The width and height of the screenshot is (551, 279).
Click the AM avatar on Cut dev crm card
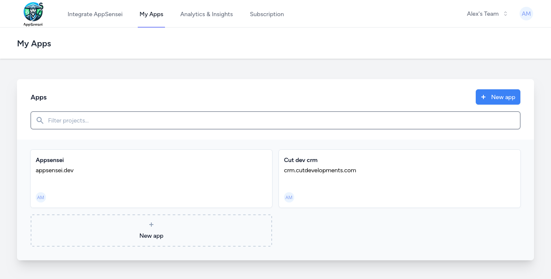coord(289,197)
